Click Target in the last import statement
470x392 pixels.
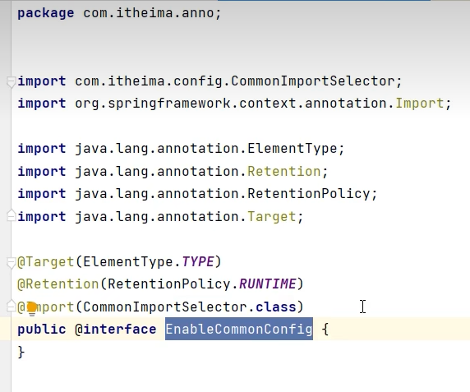(x=272, y=216)
